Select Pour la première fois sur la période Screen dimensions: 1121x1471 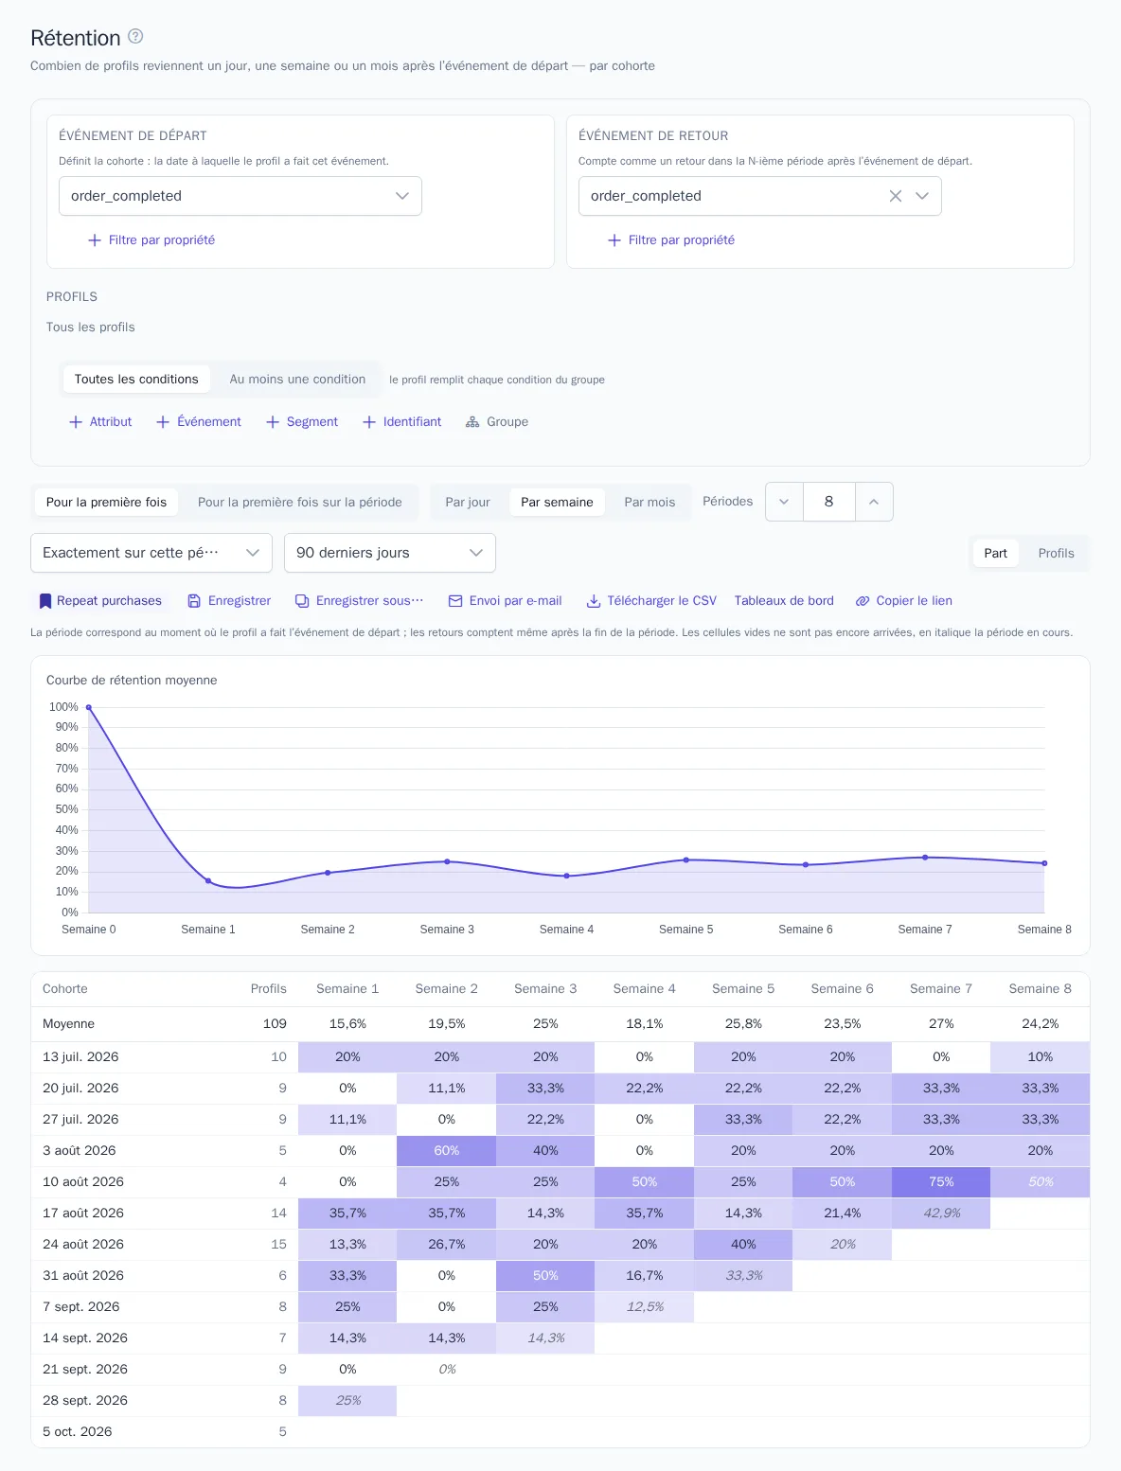point(299,503)
